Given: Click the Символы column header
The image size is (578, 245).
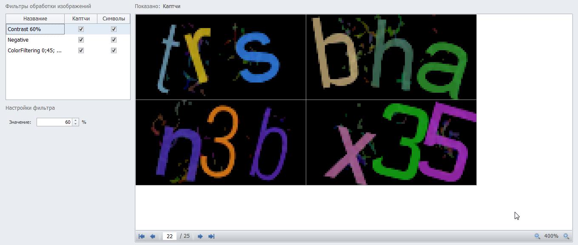Looking at the screenshot, I should coord(114,19).
